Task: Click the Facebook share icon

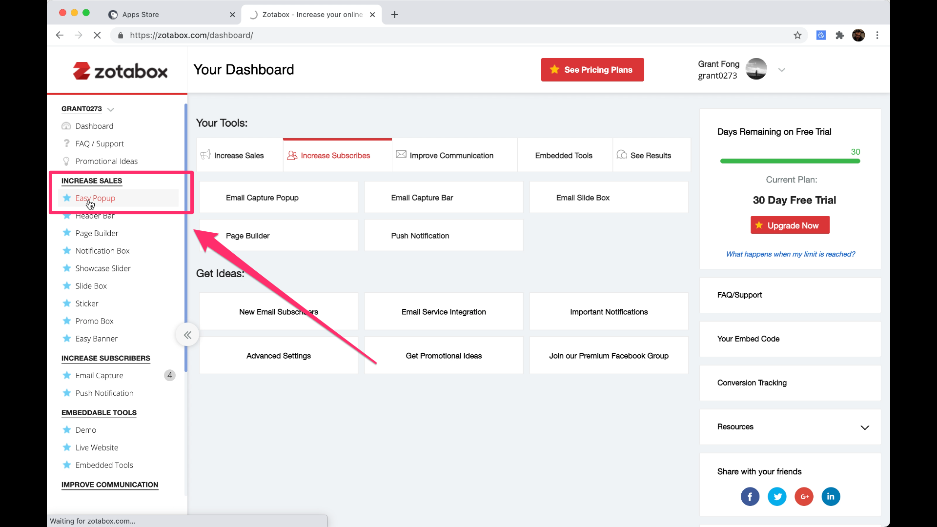Action: [x=750, y=497]
